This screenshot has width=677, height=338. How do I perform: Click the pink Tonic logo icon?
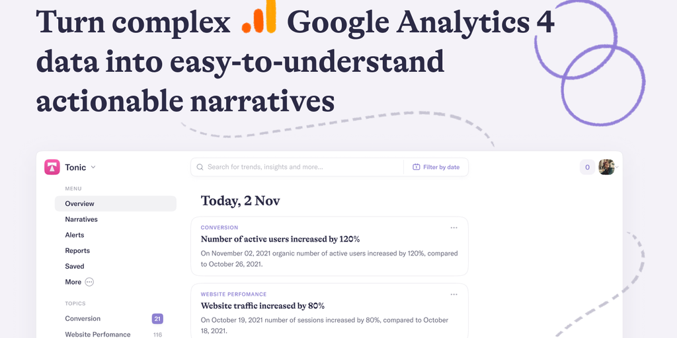pos(52,167)
